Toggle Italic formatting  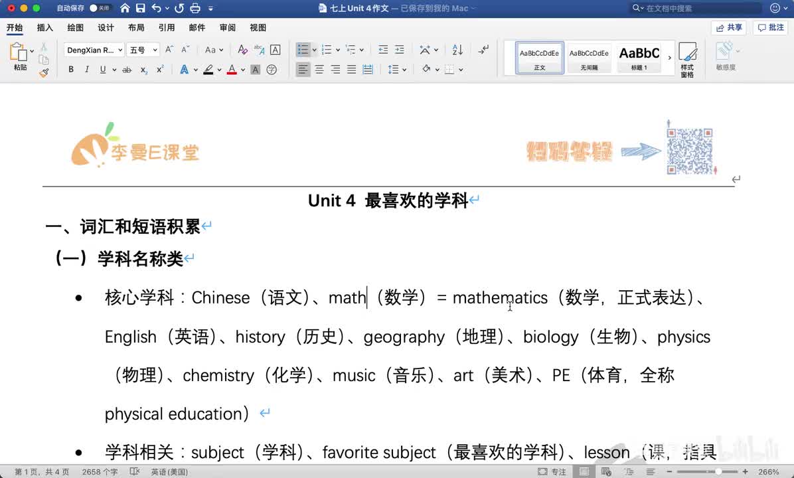click(86, 69)
